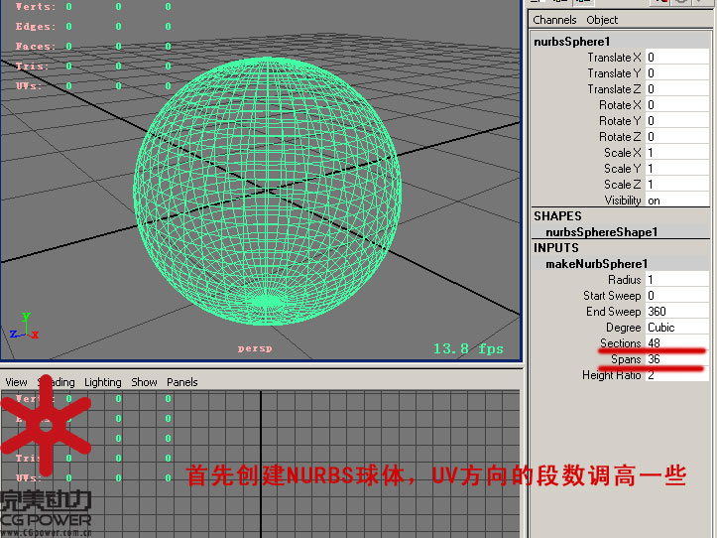Viewport: 717px width, 538px height.
Task: Select the Sections attribute label
Action: pyautogui.click(x=621, y=342)
